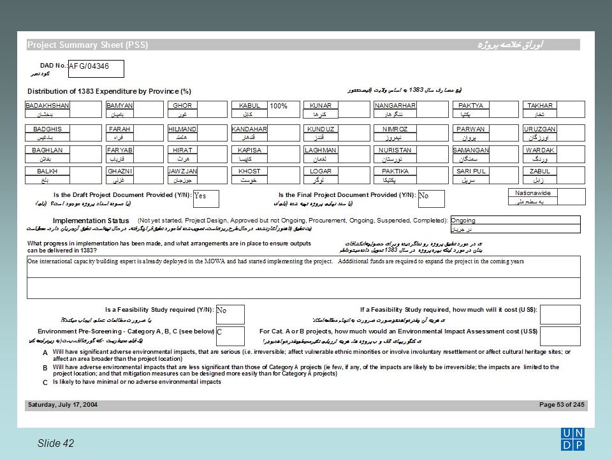
Task: Click the progress description text box
Action: (x=303, y=266)
